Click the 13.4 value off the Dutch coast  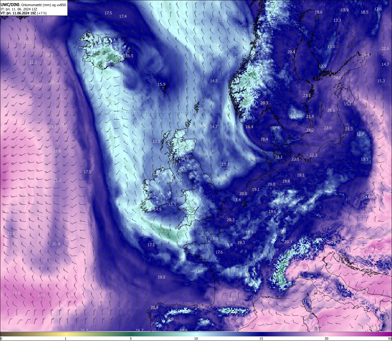pyautogui.click(x=237, y=200)
